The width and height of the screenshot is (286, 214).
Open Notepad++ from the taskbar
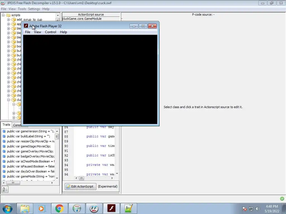[128, 208]
